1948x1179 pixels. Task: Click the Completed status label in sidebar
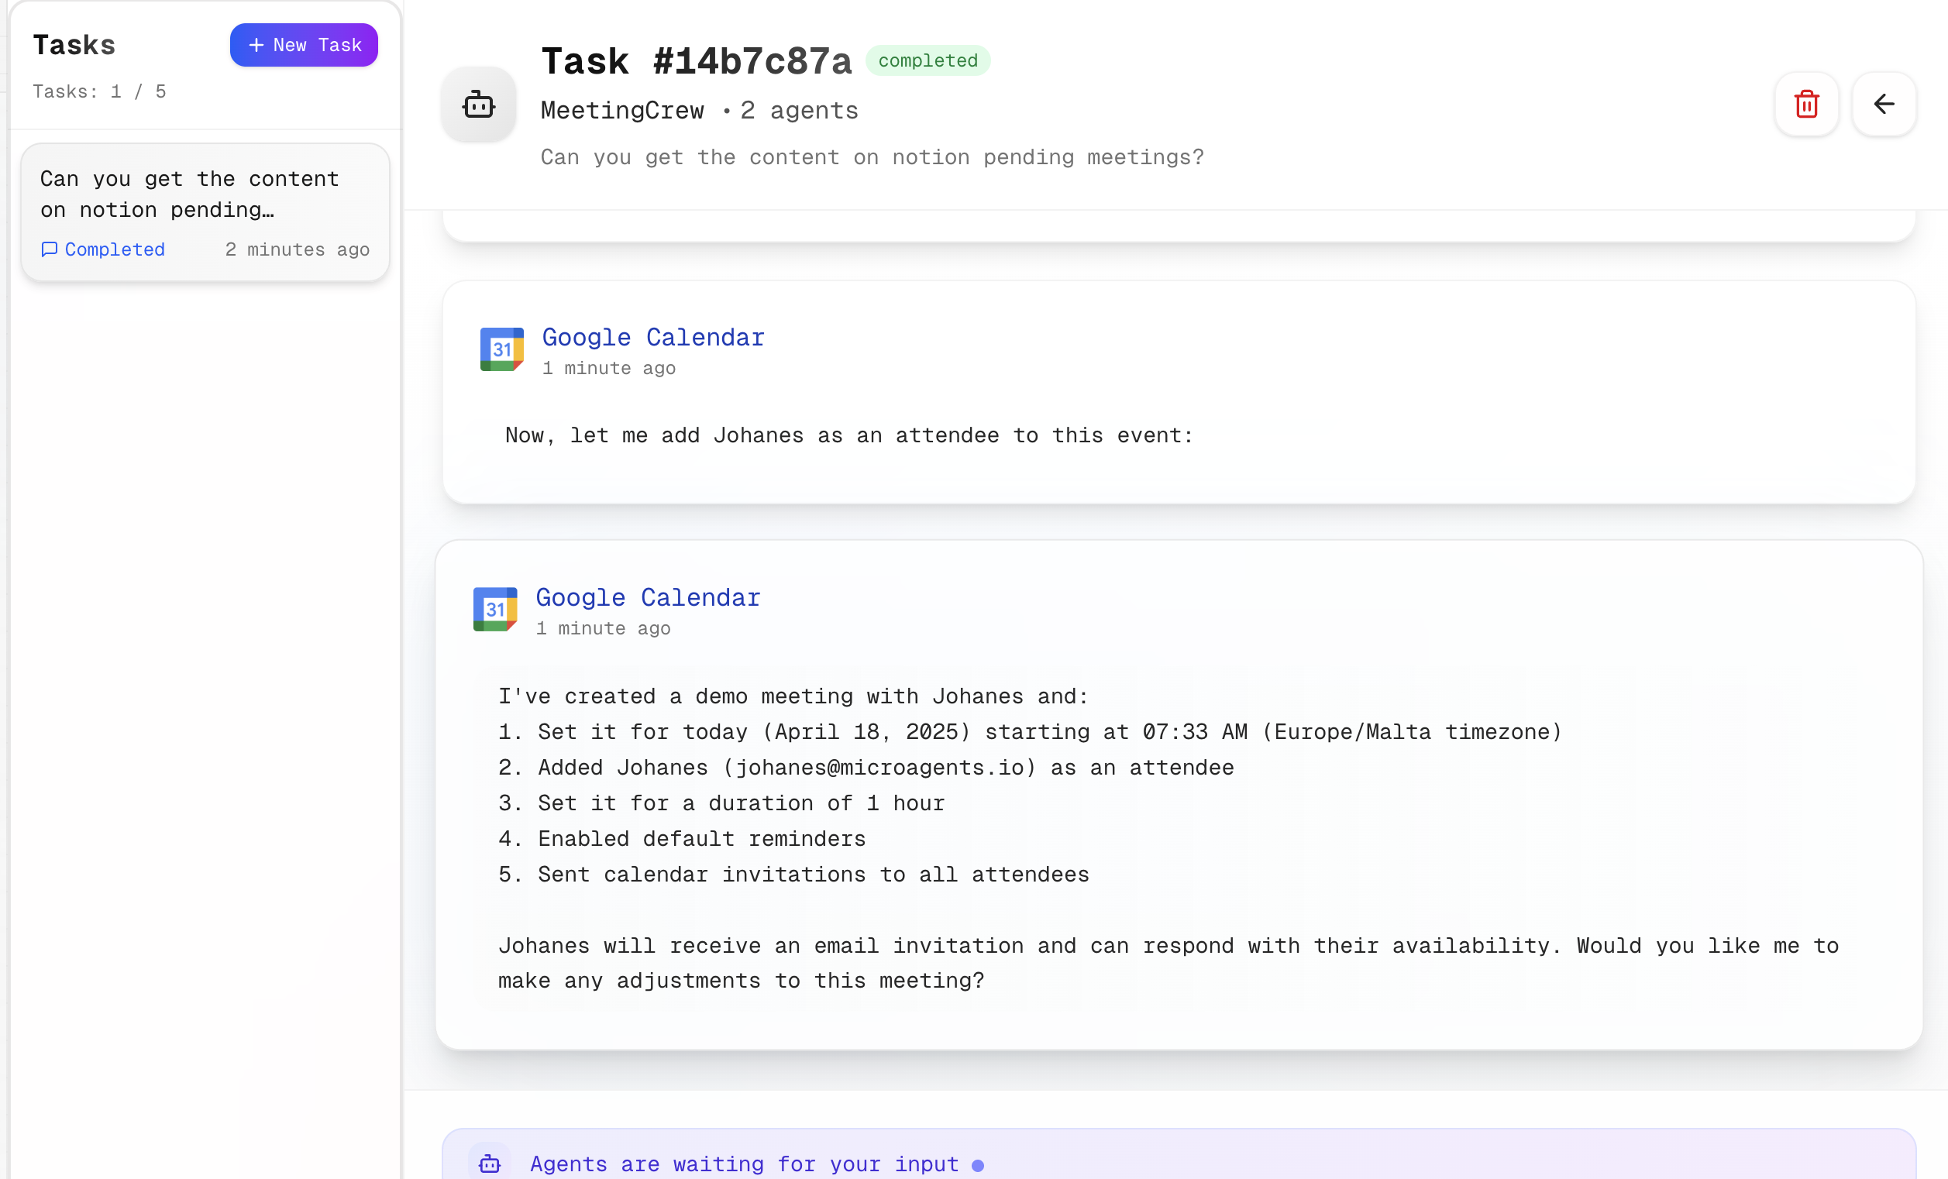pos(115,249)
